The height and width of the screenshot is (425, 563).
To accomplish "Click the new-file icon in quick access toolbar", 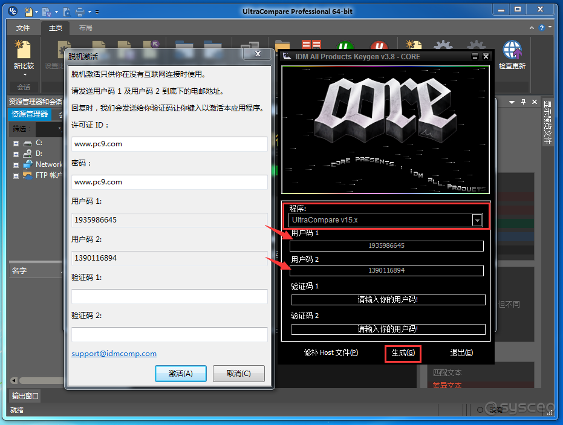I will coord(28,12).
